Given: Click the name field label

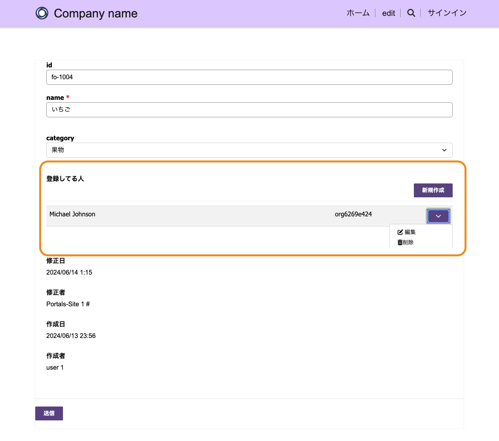Looking at the screenshot, I should coord(55,98).
